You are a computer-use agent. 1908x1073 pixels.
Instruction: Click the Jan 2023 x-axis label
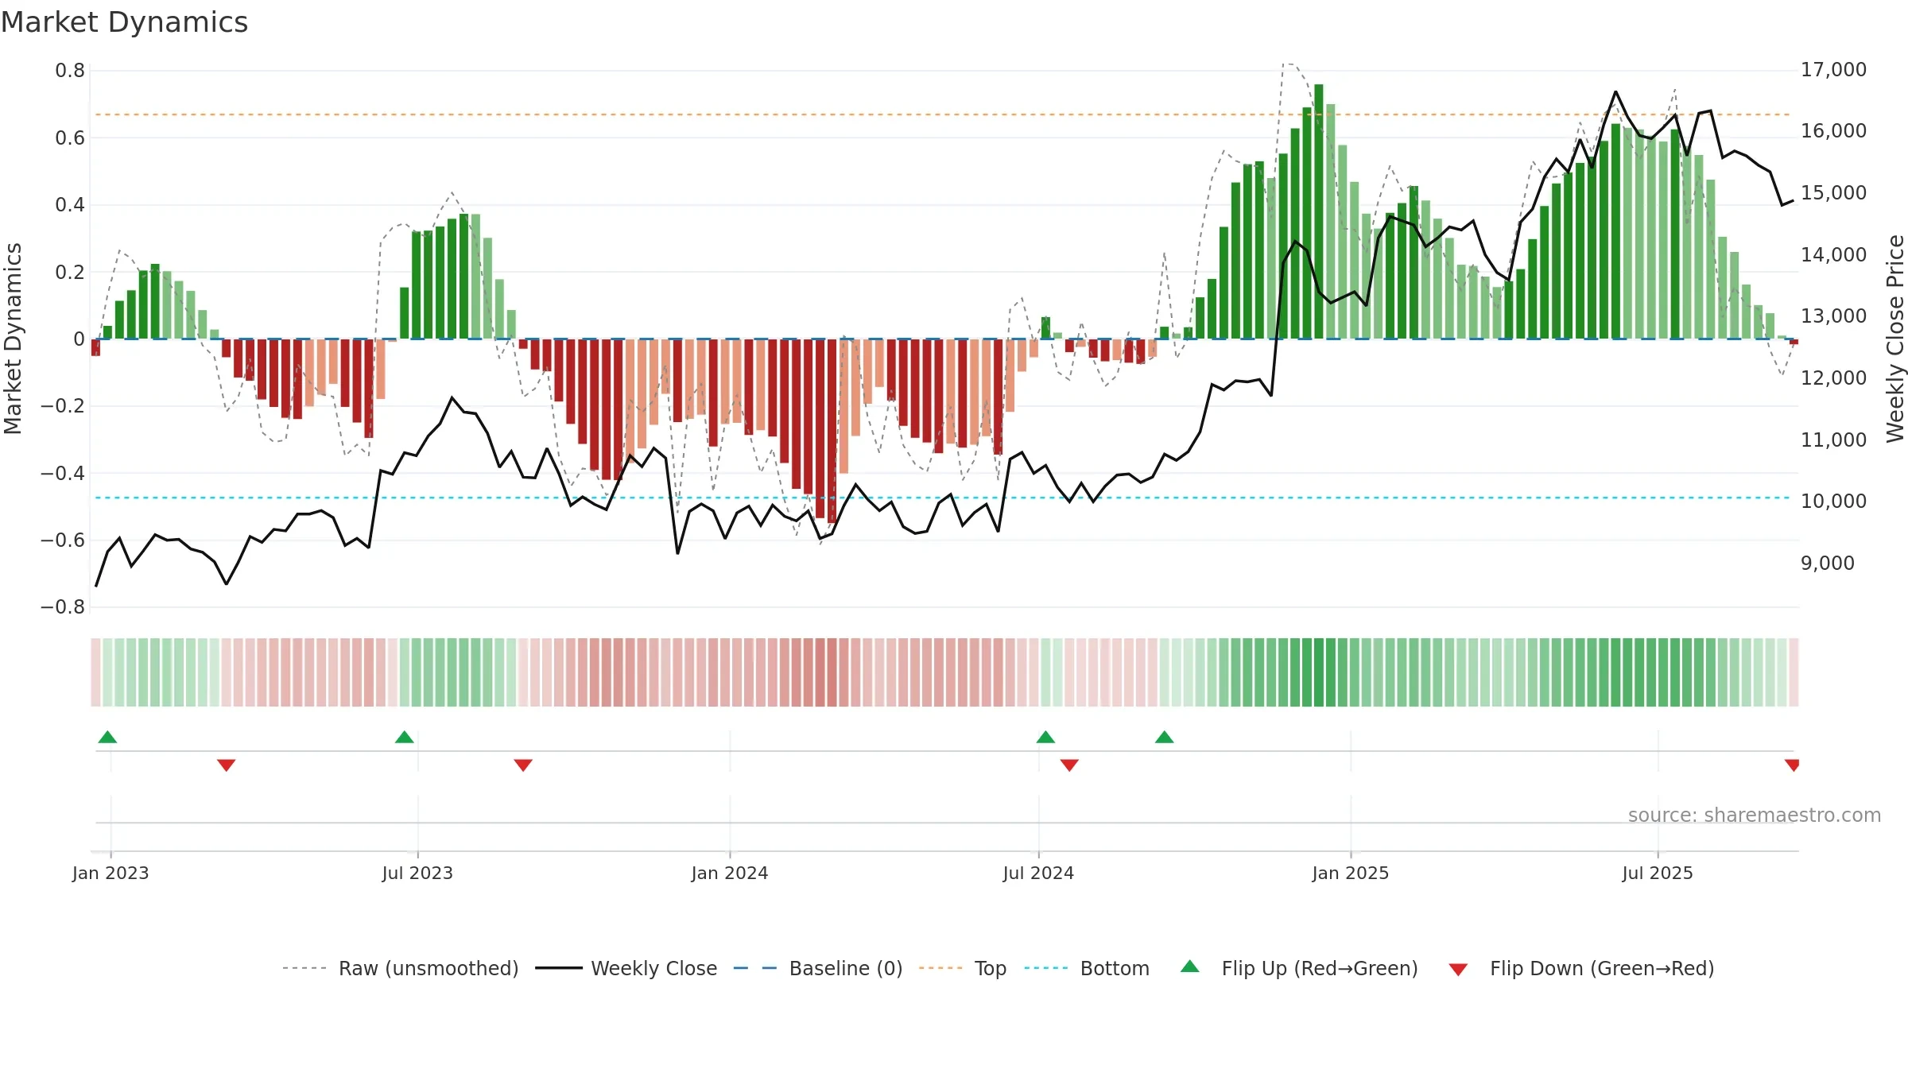[x=111, y=873]
